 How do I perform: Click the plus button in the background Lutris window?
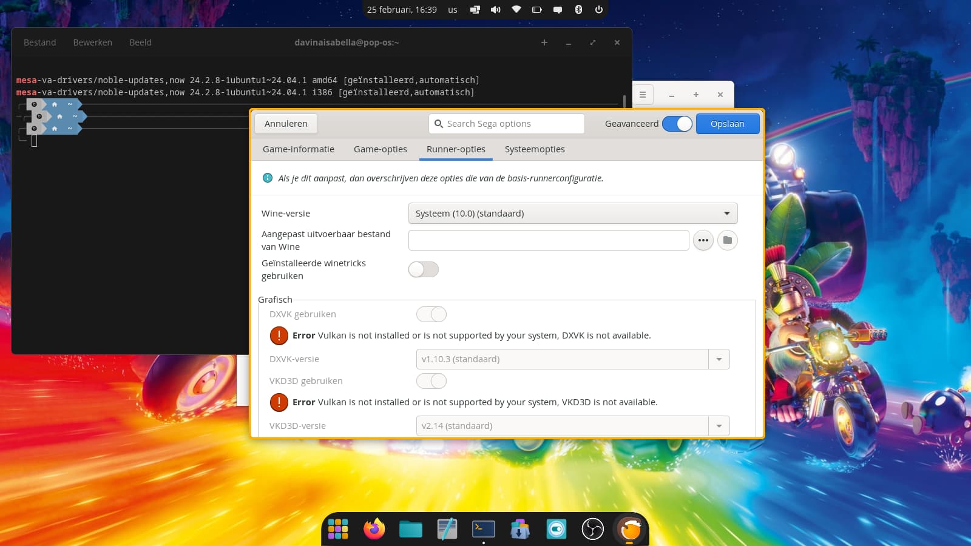pos(696,95)
